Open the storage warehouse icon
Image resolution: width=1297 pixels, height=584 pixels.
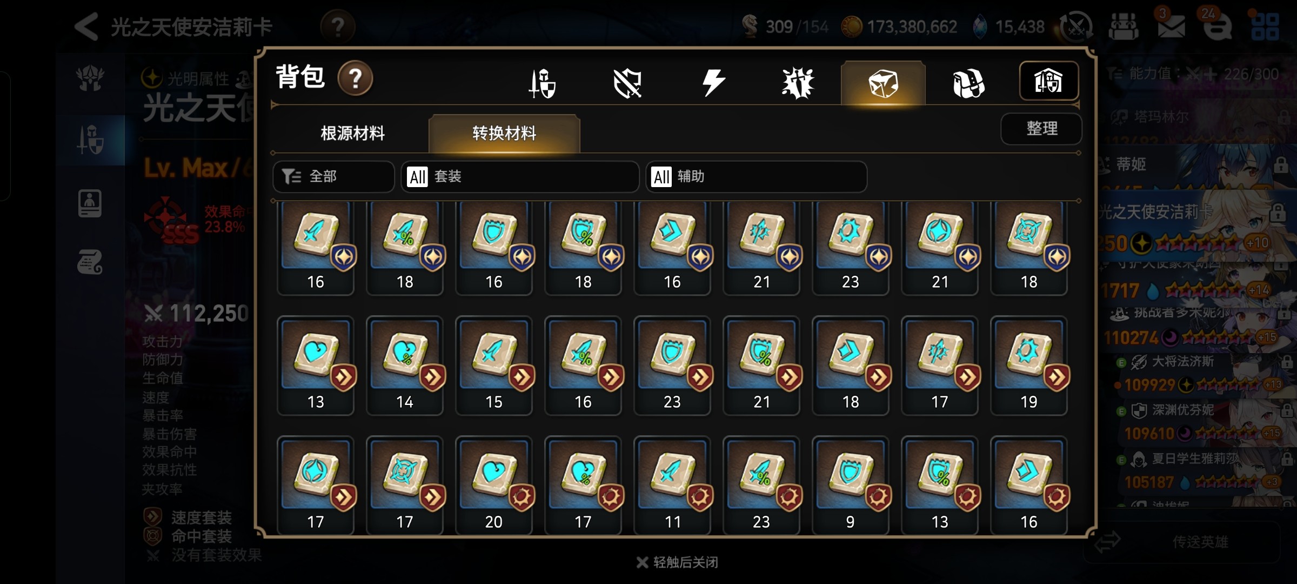tap(1049, 81)
